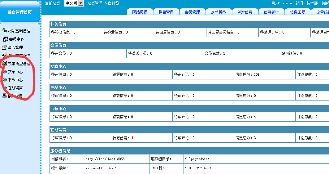This screenshot has height=174, width=329.
Task: Switch to the 信息回复 tab
Action: 297,12
